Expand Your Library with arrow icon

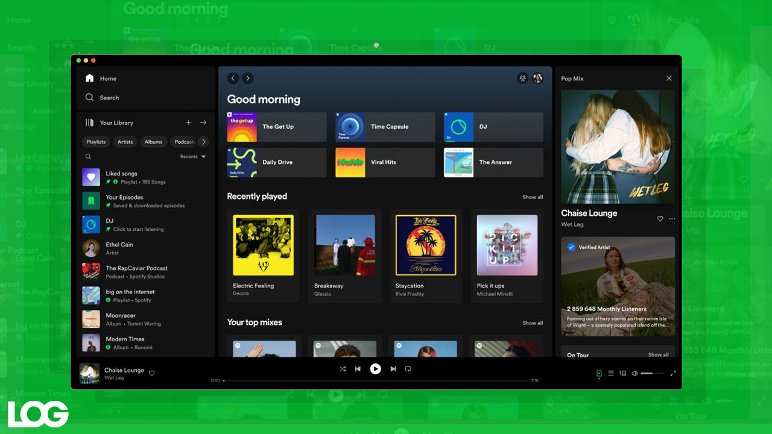click(203, 122)
